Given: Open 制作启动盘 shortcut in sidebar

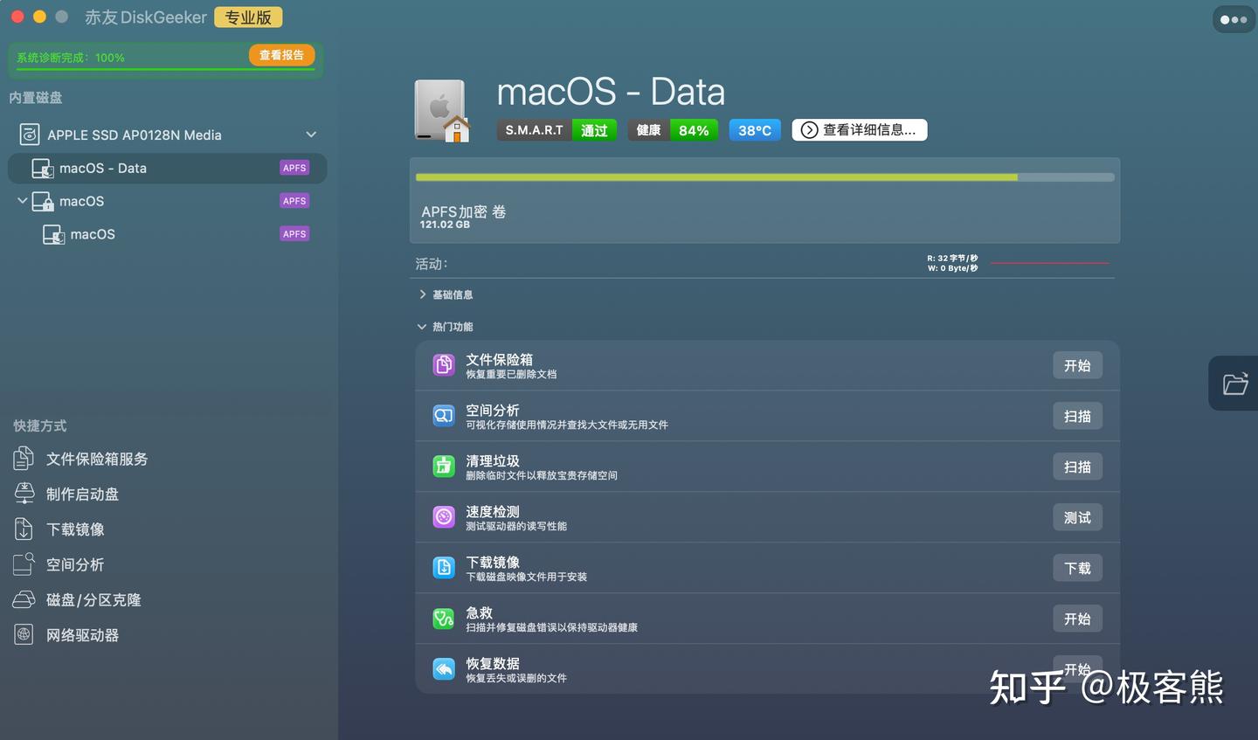Looking at the screenshot, I should [66, 494].
